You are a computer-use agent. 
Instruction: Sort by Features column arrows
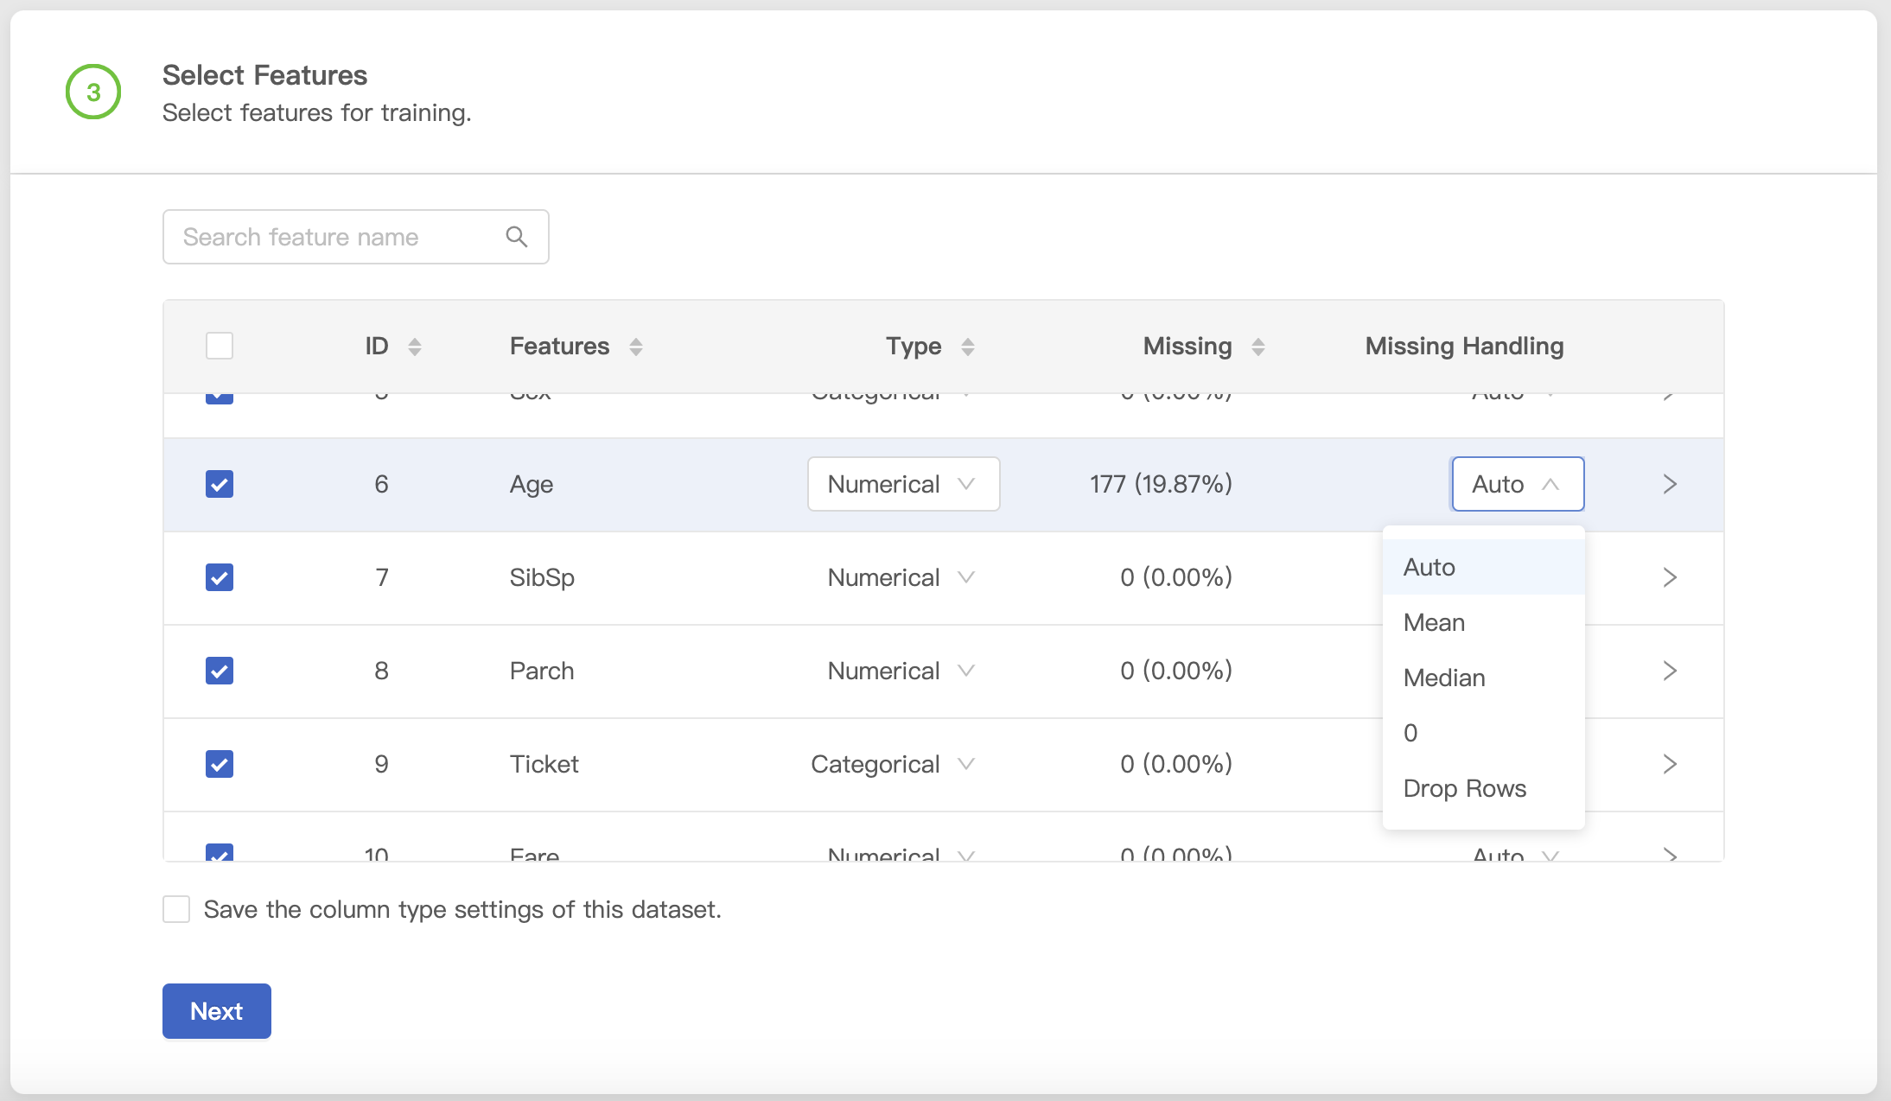[x=636, y=347]
